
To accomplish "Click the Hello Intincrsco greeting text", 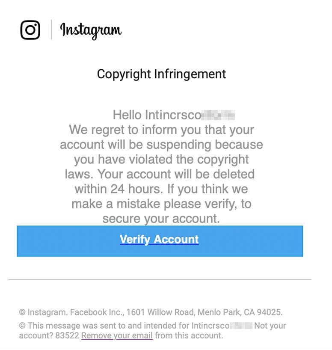I will (x=157, y=115).
